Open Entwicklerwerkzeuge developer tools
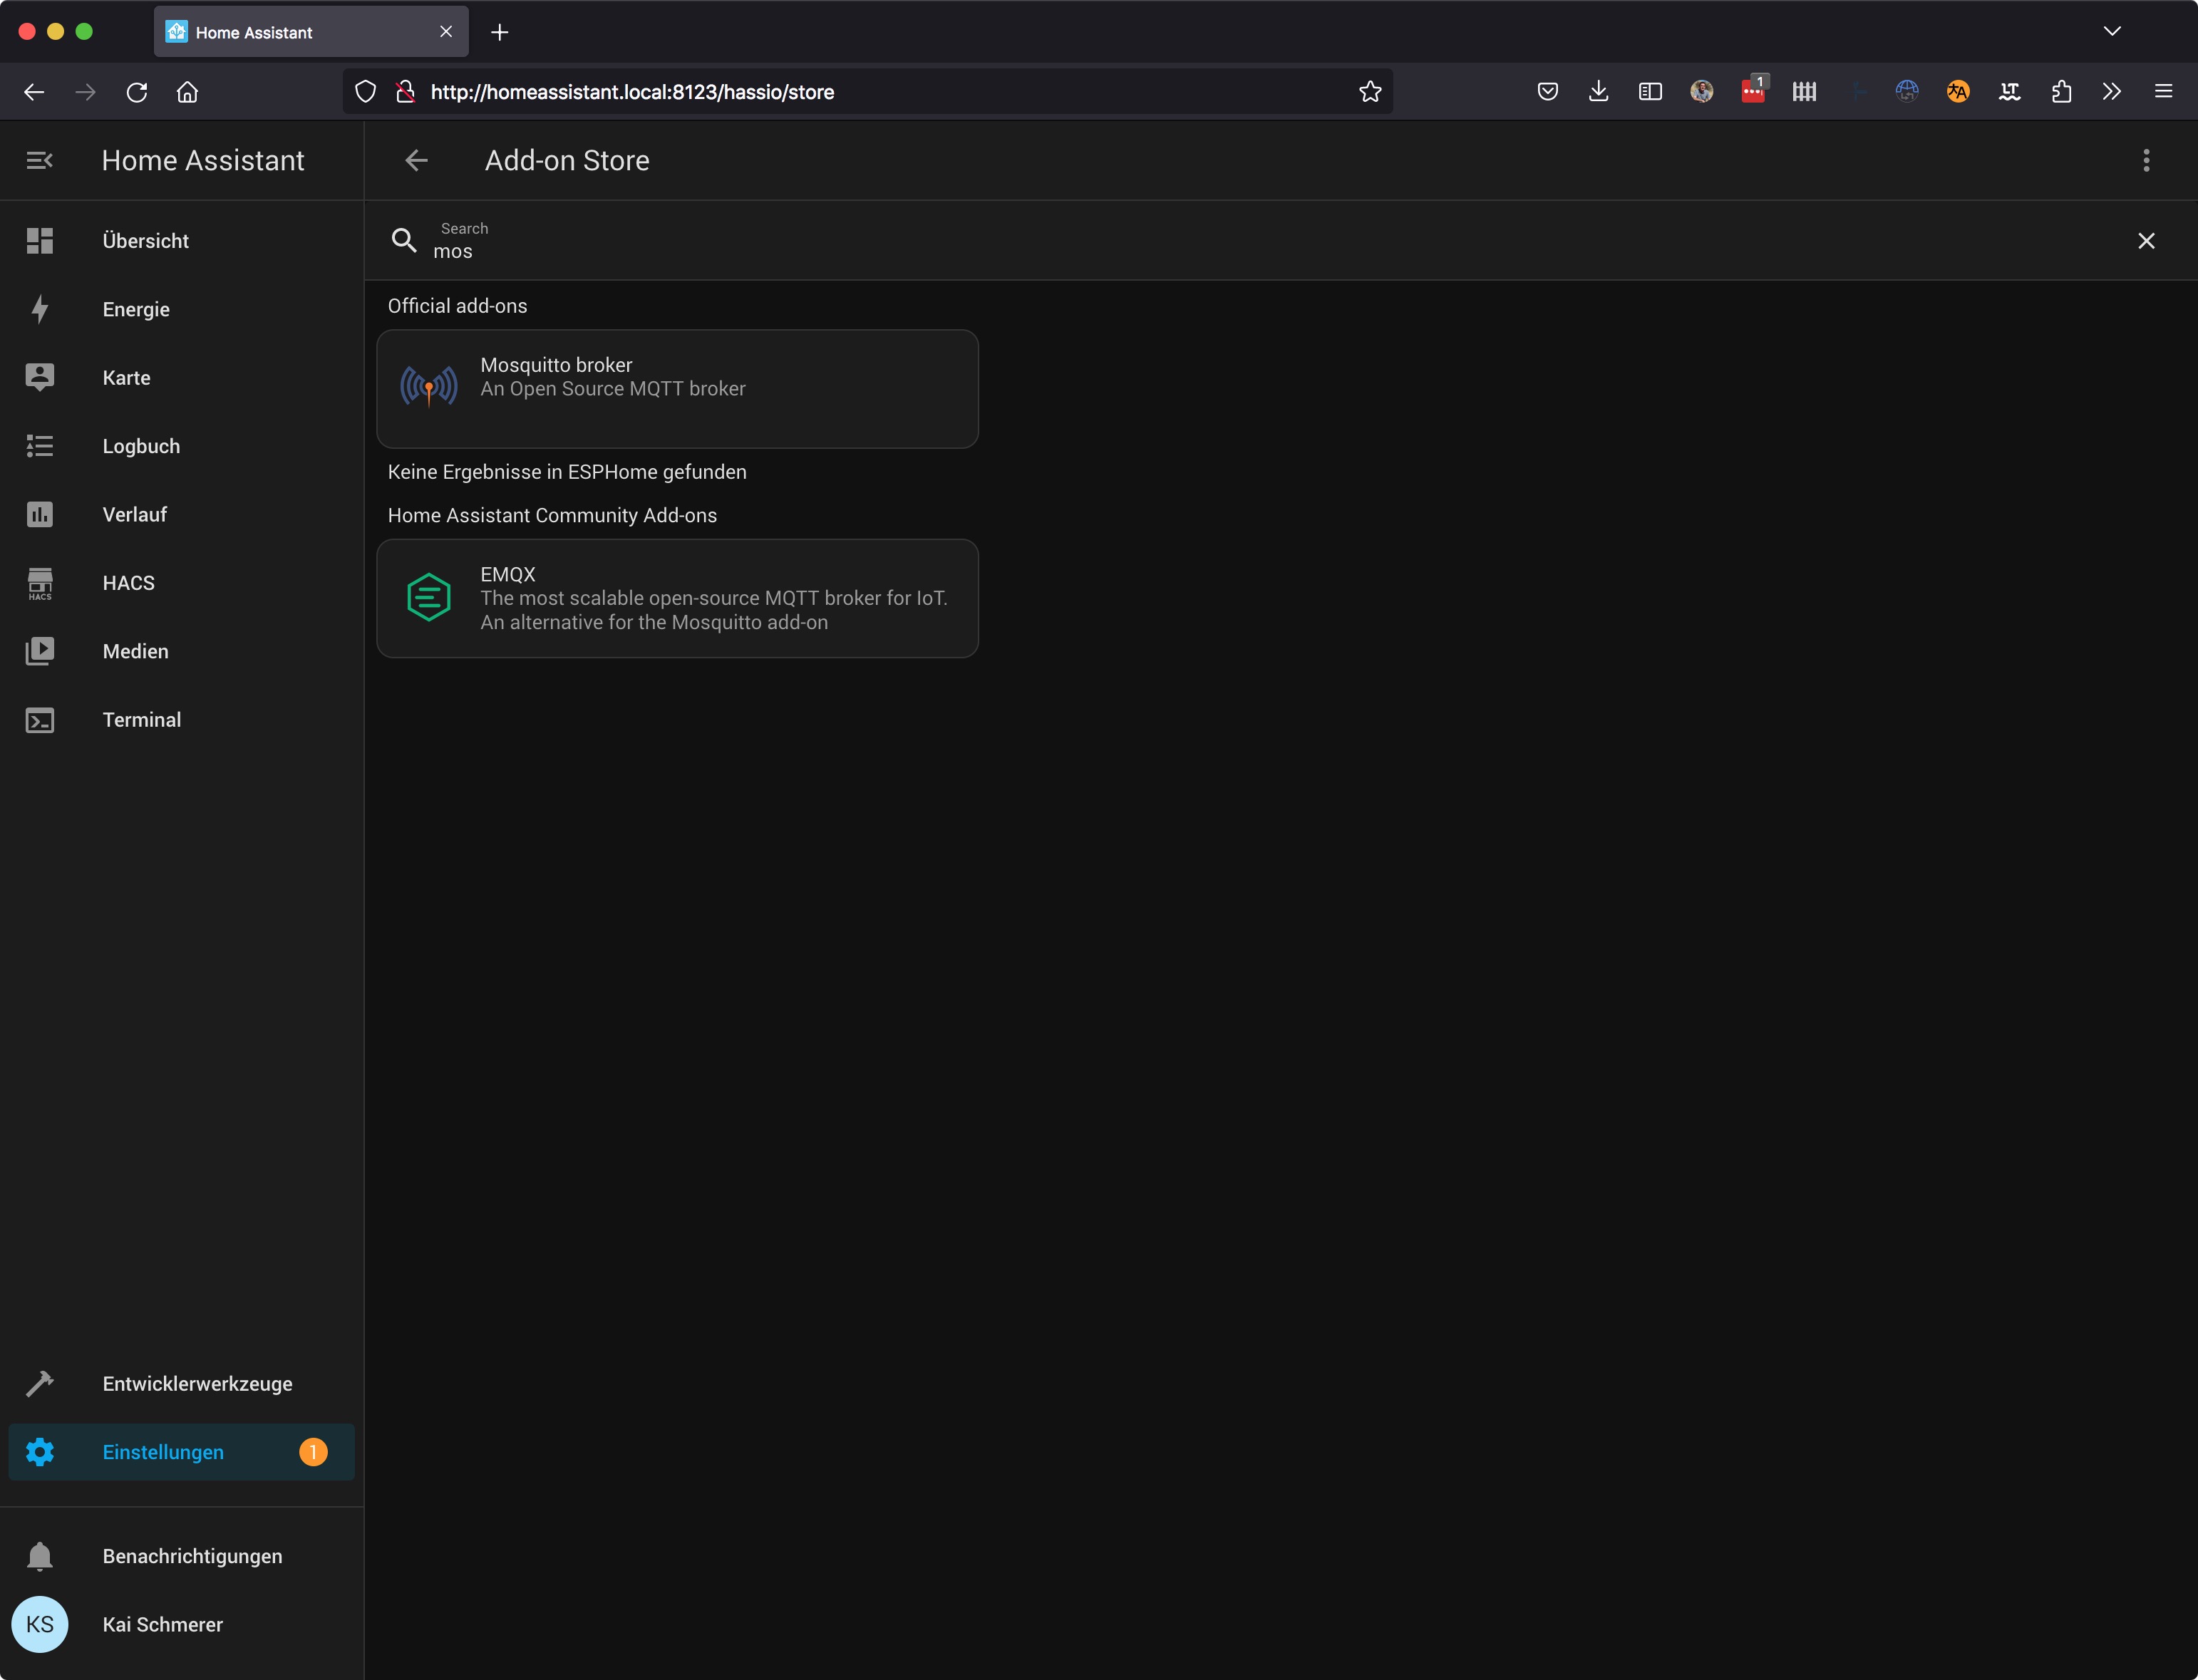Viewport: 2198px width, 1680px height. (197, 1384)
